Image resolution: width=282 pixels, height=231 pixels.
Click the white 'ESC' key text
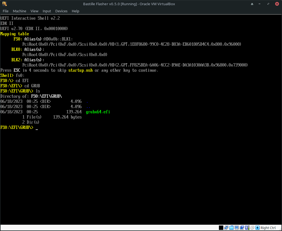pos(17,70)
